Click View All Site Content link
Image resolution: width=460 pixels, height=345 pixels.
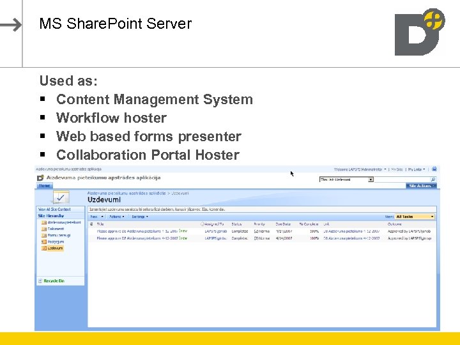coord(54,209)
